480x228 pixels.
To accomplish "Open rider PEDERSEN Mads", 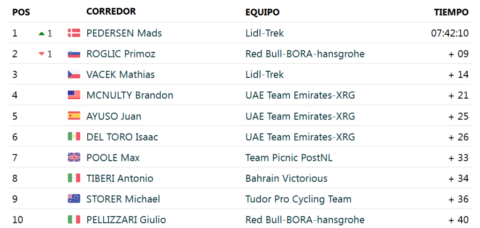I will (x=124, y=33).
